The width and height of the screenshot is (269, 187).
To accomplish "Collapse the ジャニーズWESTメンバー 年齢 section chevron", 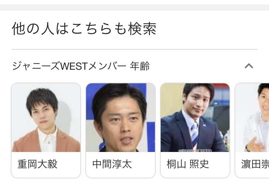I will [x=249, y=66].
